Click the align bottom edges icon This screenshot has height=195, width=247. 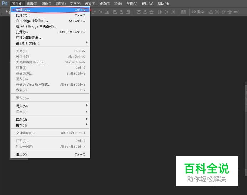click(x=107, y=12)
